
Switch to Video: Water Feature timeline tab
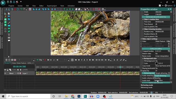pyautogui.click(x=23, y=63)
